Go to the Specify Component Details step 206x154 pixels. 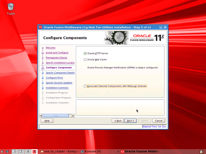60,73
